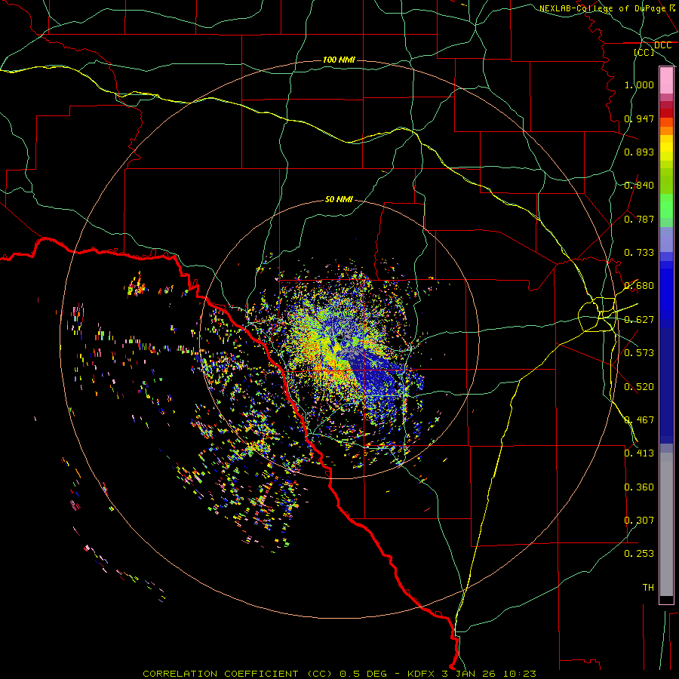Screen dimensions: 679x679
Task: Select the 0.360 scale value
Action: point(639,487)
